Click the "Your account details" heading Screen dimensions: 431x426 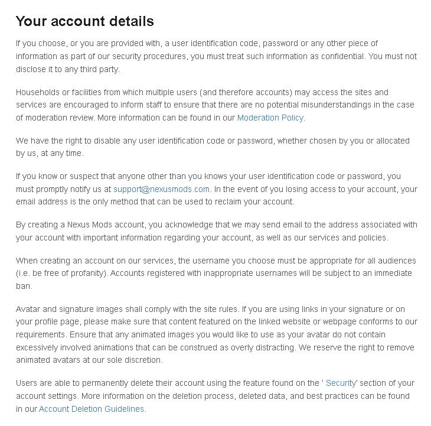point(85,21)
